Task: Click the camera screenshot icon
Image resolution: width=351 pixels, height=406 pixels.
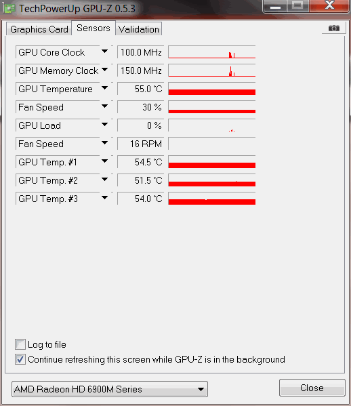Action: (x=333, y=28)
